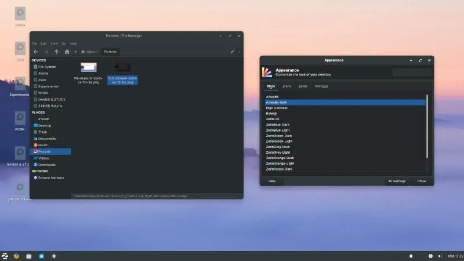464x261 pixels.
Task: Click the pencil icon to edit path
Action: [x=233, y=52]
